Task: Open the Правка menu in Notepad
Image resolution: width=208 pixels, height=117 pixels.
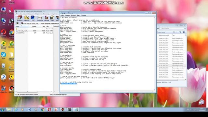Action: 67,15
